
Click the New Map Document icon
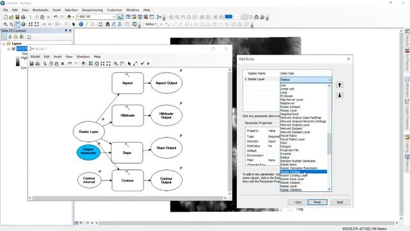tap(6, 17)
